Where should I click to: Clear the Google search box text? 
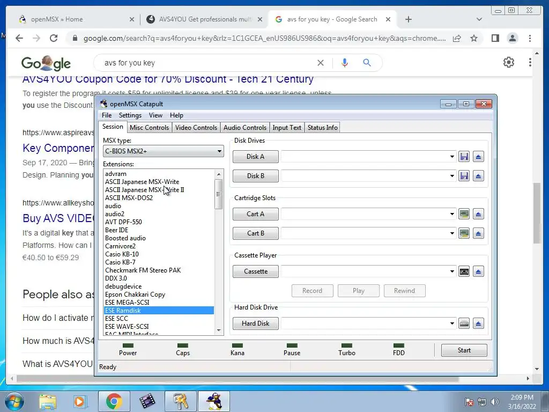tap(321, 63)
